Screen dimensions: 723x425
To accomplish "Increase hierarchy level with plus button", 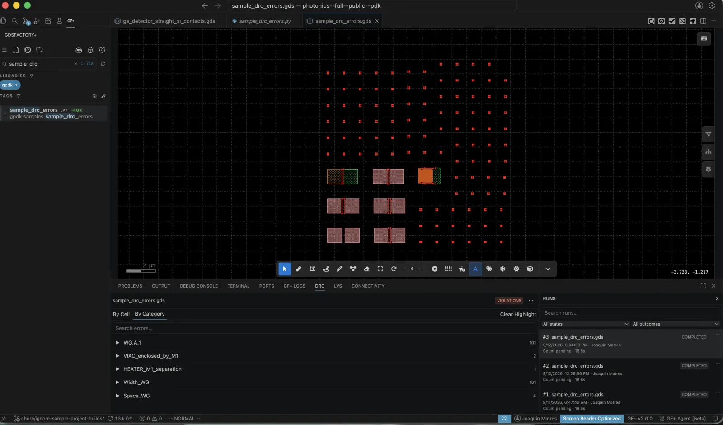I will click(x=419, y=269).
